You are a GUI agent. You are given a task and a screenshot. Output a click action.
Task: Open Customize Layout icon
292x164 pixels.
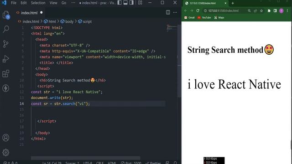click(x=140, y=3)
